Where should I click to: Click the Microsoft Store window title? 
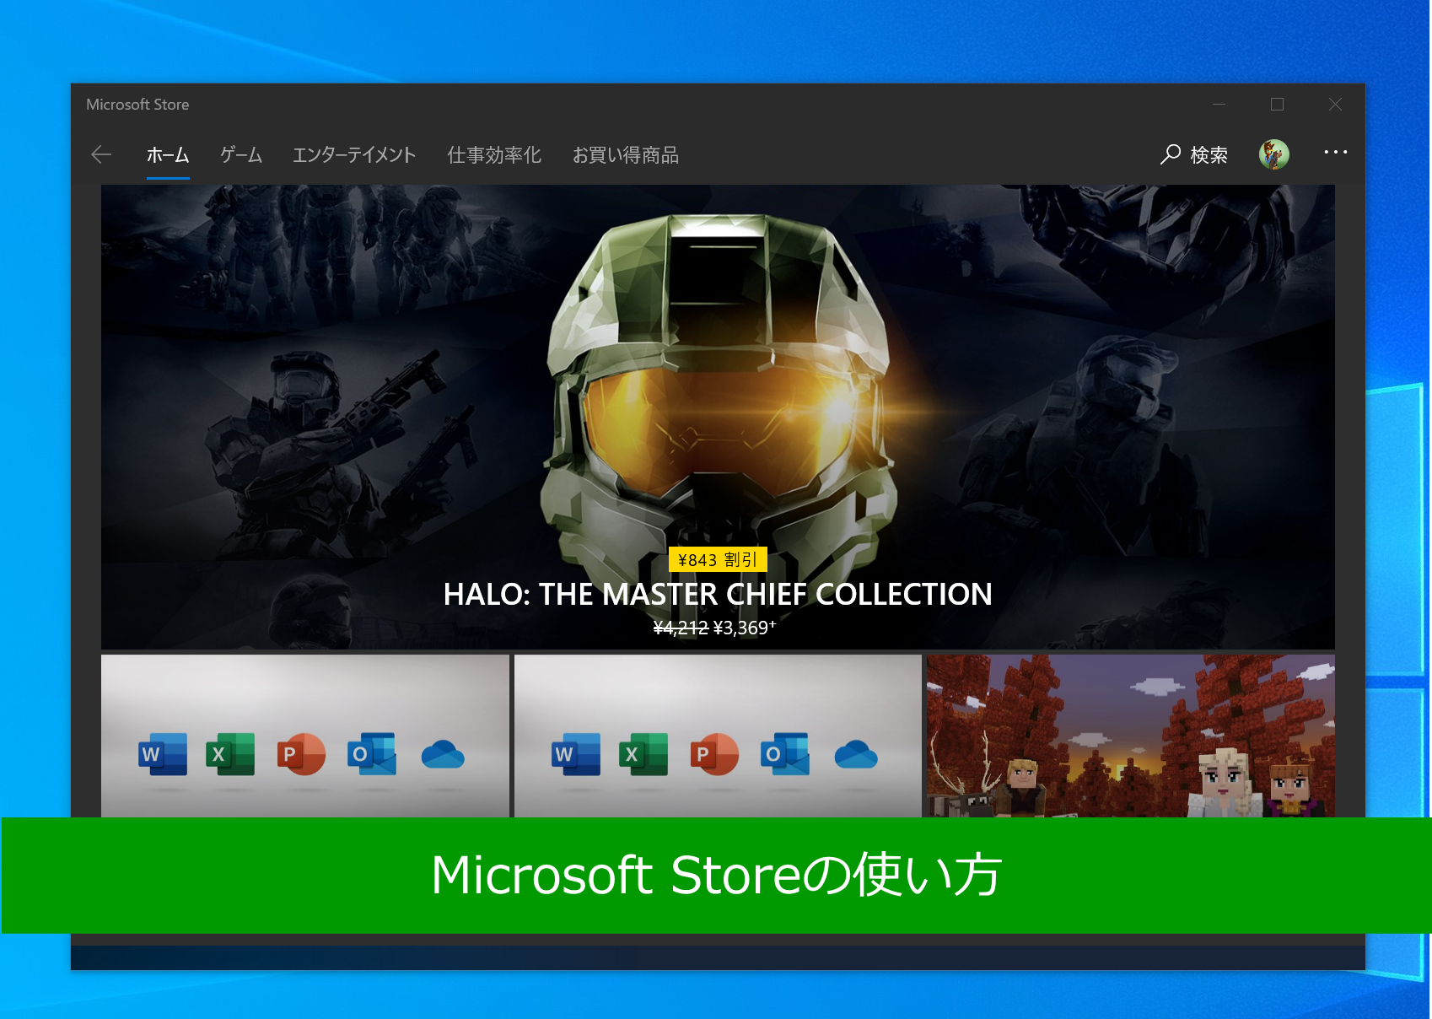(137, 105)
